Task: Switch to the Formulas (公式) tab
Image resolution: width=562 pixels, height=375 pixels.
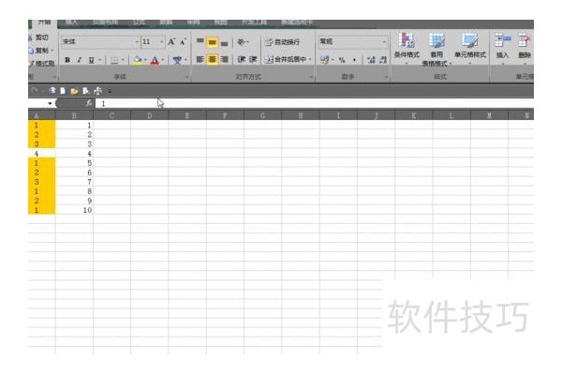Action: [139, 22]
